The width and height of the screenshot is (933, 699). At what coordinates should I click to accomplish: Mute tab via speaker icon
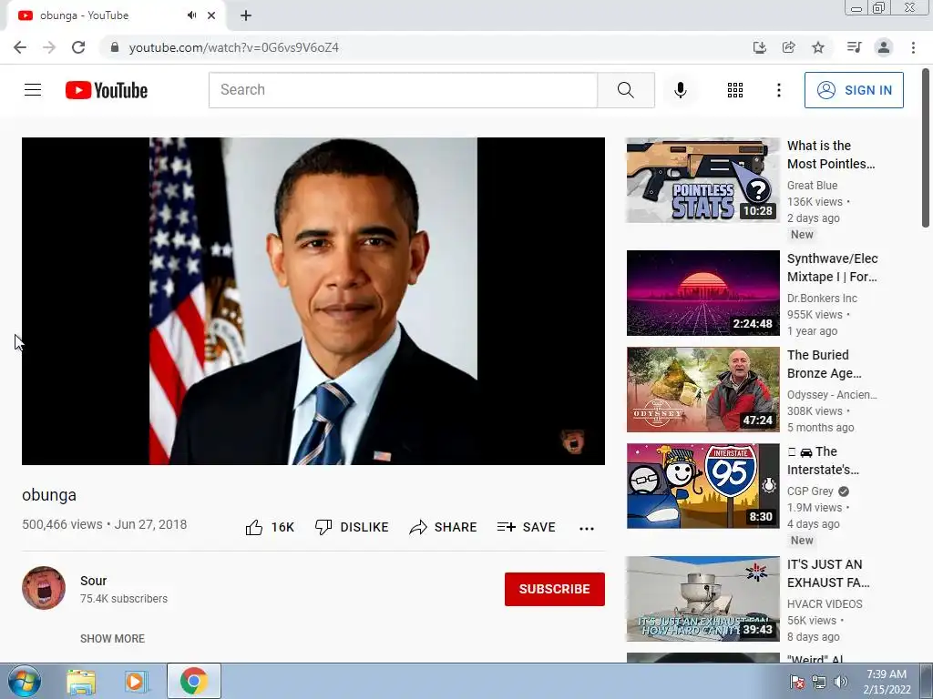[191, 15]
